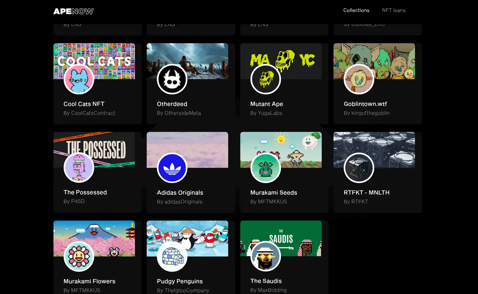Click the Adidas trefoil logo avatar
The height and width of the screenshot is (294, 478).
click(x=172, y=168)
